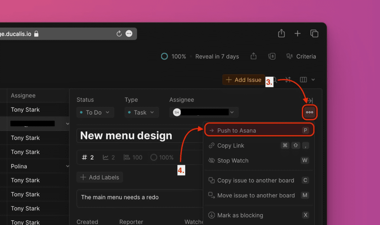Collapse the issue panel with the arrow icon
Viewport: 380px width, 225px height.
(310, 100)
